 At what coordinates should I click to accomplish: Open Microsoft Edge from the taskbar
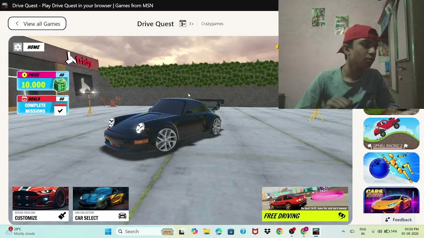click(219, 232)
